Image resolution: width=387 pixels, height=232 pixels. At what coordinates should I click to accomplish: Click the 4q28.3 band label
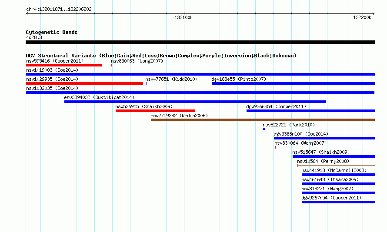click(x=34, y=37)
